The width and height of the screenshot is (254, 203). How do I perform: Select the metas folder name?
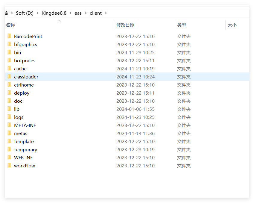pos(21,134)
